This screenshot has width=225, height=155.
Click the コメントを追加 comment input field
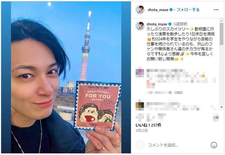click(x=177, y=145)
